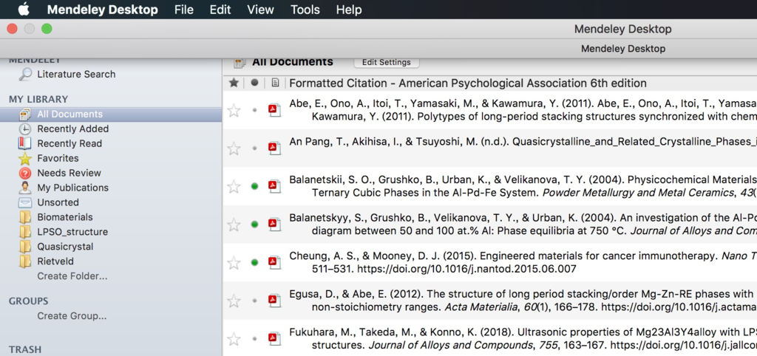The width and height of the screenshot is (757, 356).
Task: Click the Rietveld folder icon
Action: click(x=25, y=261)
